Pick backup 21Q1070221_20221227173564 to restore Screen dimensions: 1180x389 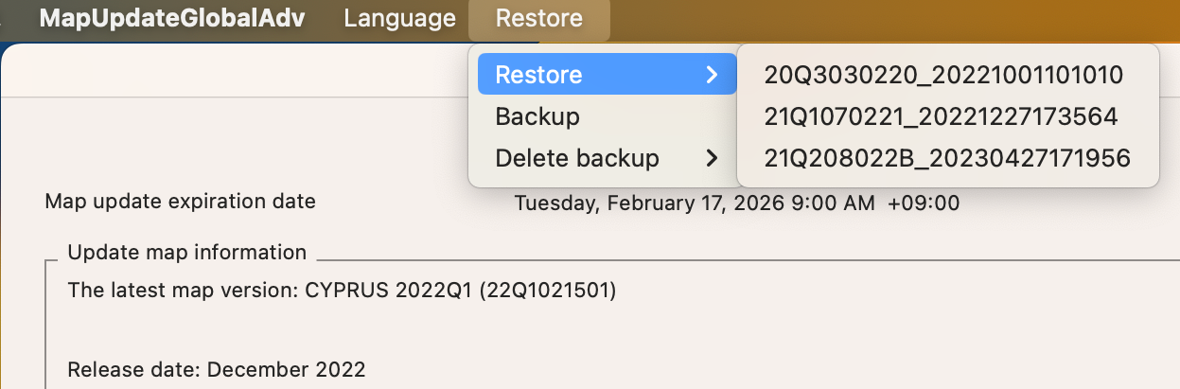pos(942,116)
